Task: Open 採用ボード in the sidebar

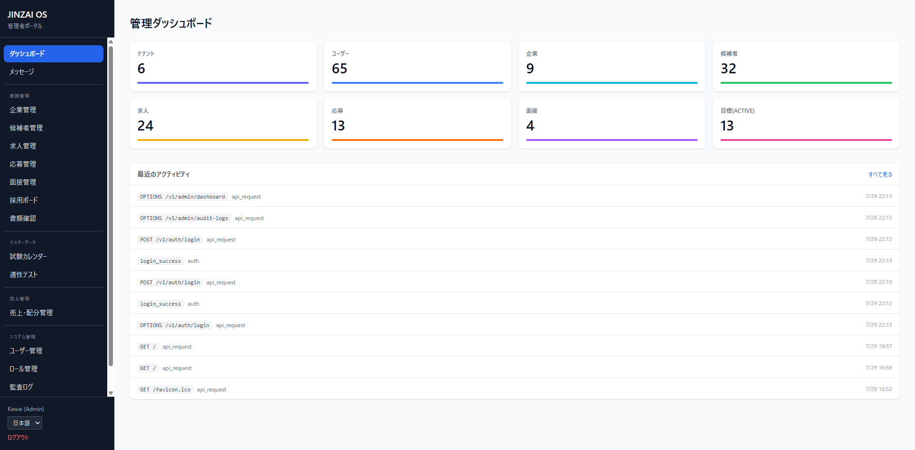Action: (53, 200)
